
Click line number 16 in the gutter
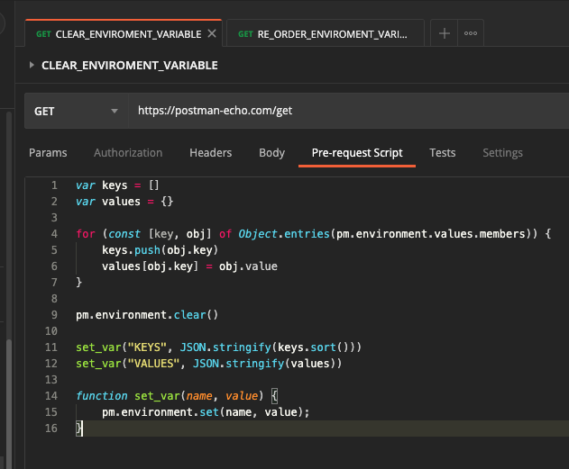click(x=51, y=428)
